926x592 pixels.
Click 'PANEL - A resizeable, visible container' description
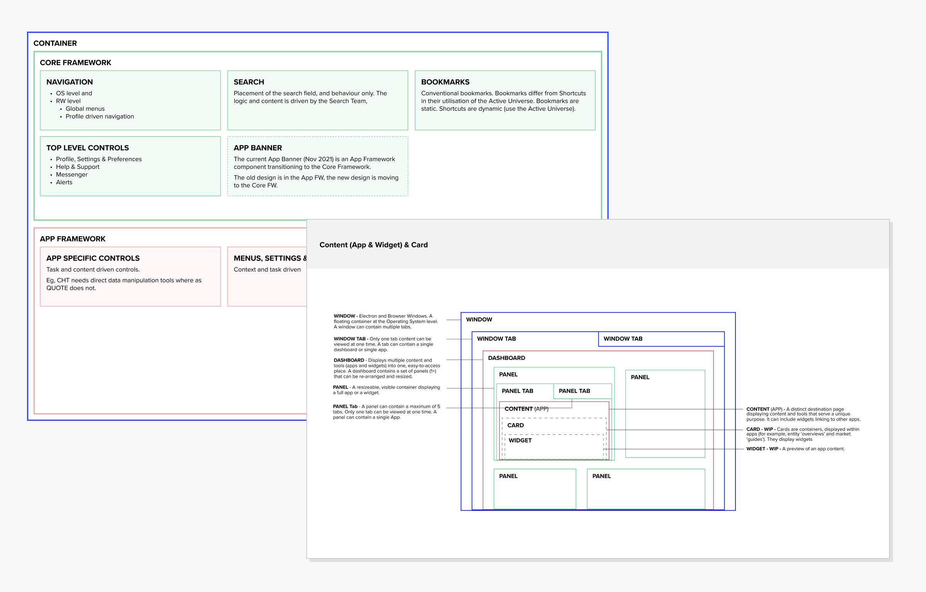coord(386,390)
